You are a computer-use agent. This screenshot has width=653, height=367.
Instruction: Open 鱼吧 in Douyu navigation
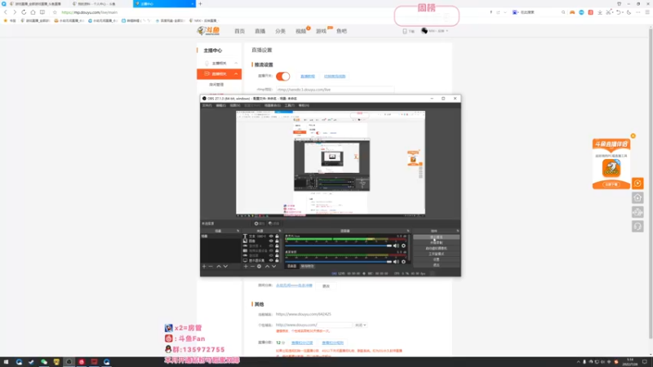pyautogui.click(x=341, y=31)
